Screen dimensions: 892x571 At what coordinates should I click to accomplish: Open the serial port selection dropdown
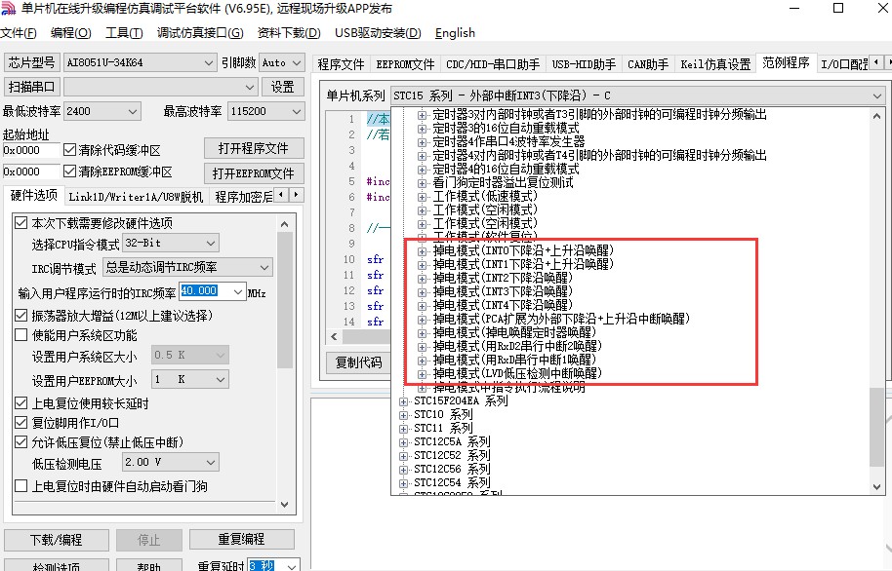click(160, 87)
